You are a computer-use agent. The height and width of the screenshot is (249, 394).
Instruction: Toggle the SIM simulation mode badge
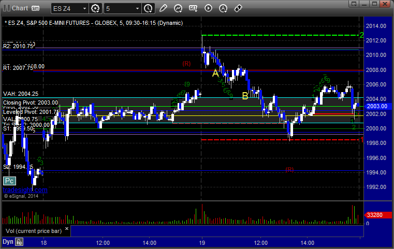click(35, 8)
